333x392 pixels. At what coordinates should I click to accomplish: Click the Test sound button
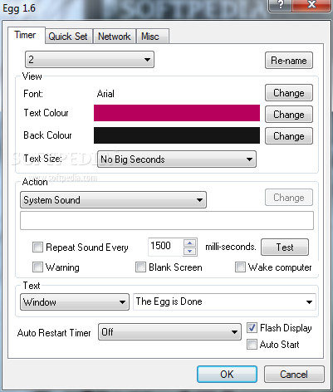coord(285,247)
